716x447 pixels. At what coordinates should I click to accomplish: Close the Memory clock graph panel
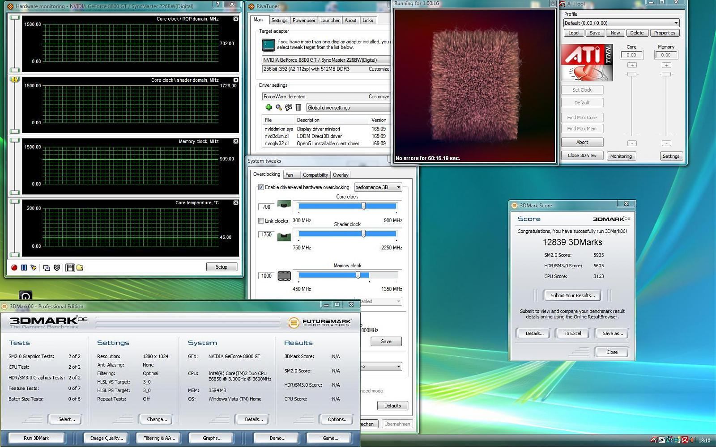tap(236, 141)
